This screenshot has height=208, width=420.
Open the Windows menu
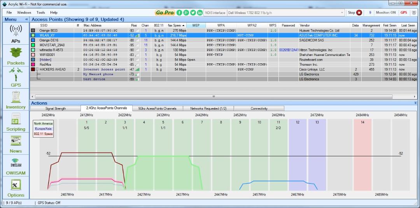(x=24, y=12)
